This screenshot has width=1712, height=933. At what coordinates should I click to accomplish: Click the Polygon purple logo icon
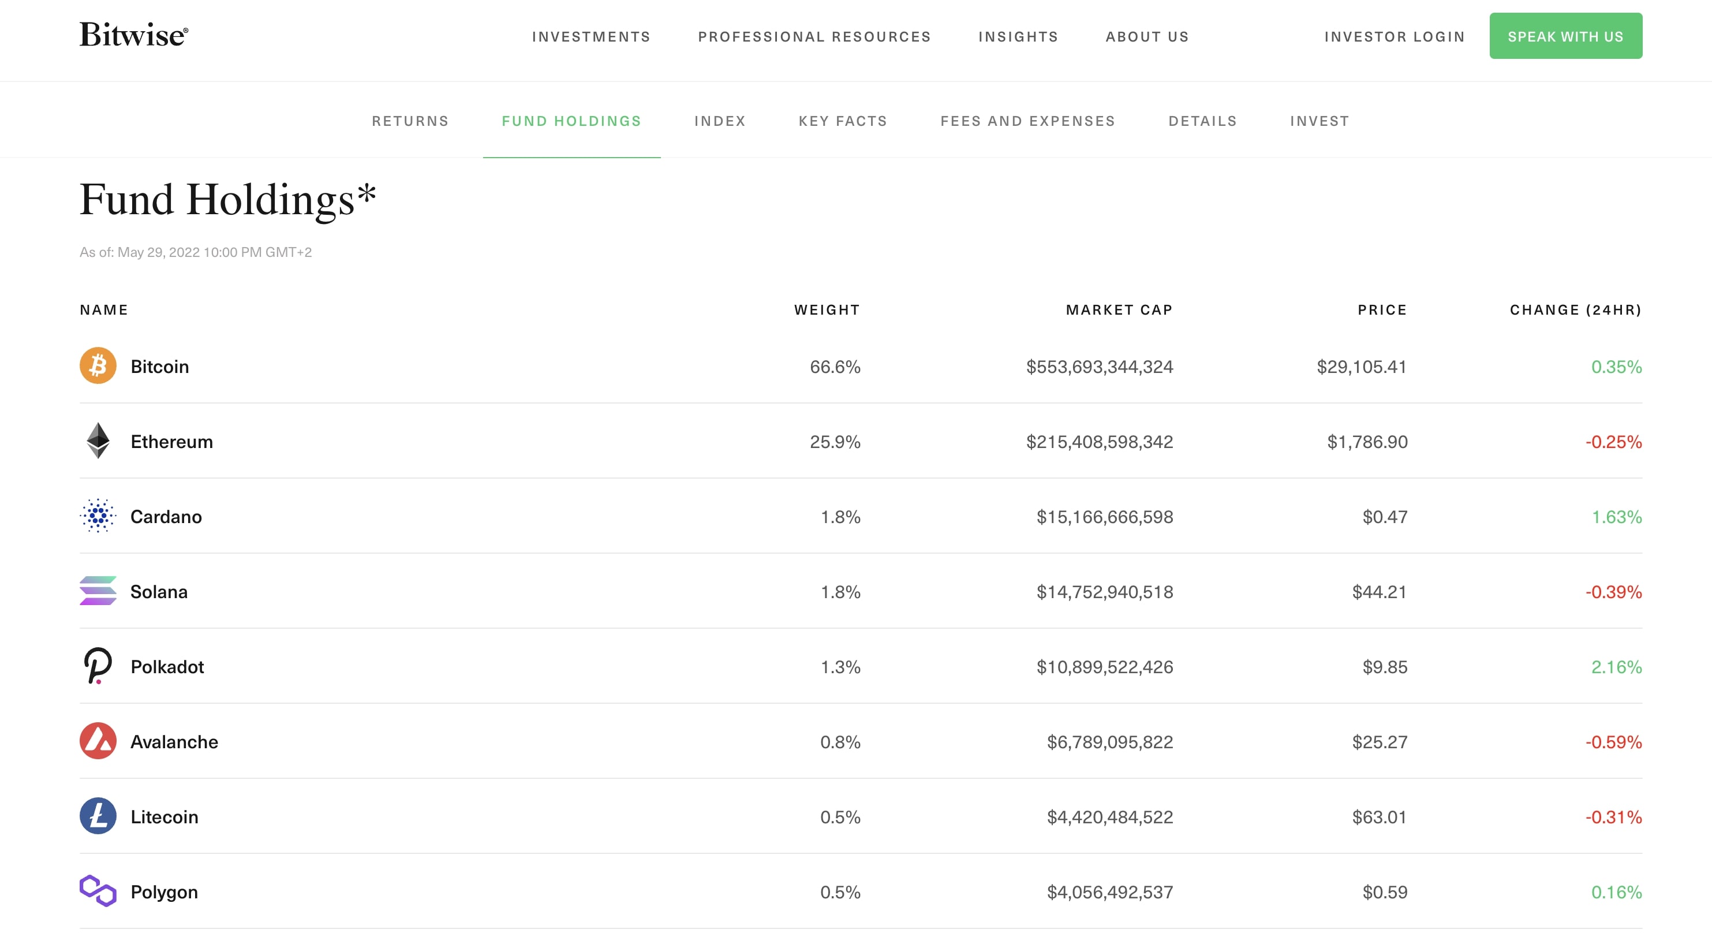tap(98, 891)
